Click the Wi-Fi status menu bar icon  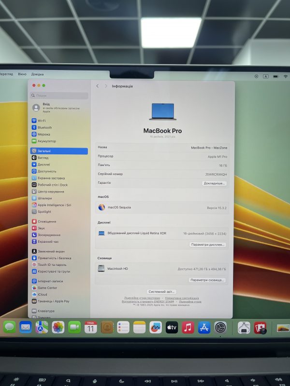(286, 77)
